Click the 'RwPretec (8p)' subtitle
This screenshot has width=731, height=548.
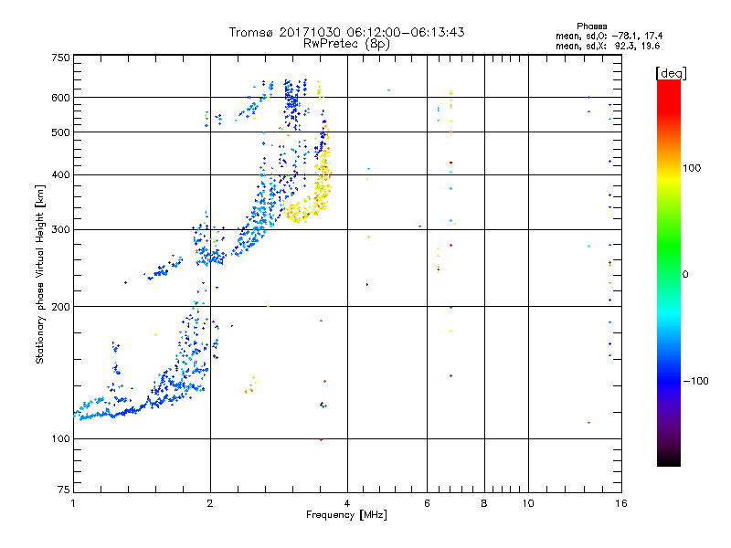point(346,44)
